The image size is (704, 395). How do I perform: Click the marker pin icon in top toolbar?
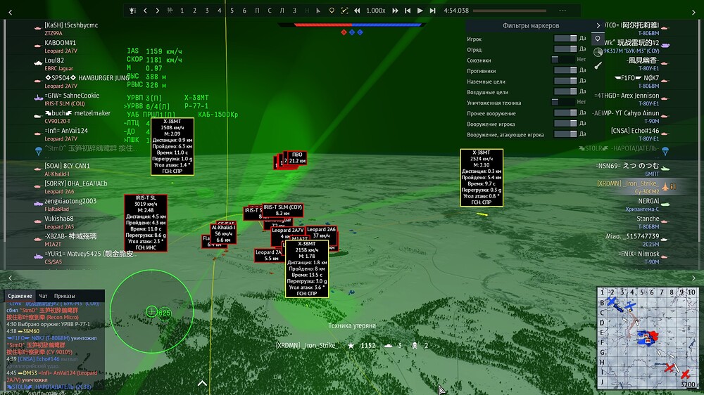coord(332,11)
